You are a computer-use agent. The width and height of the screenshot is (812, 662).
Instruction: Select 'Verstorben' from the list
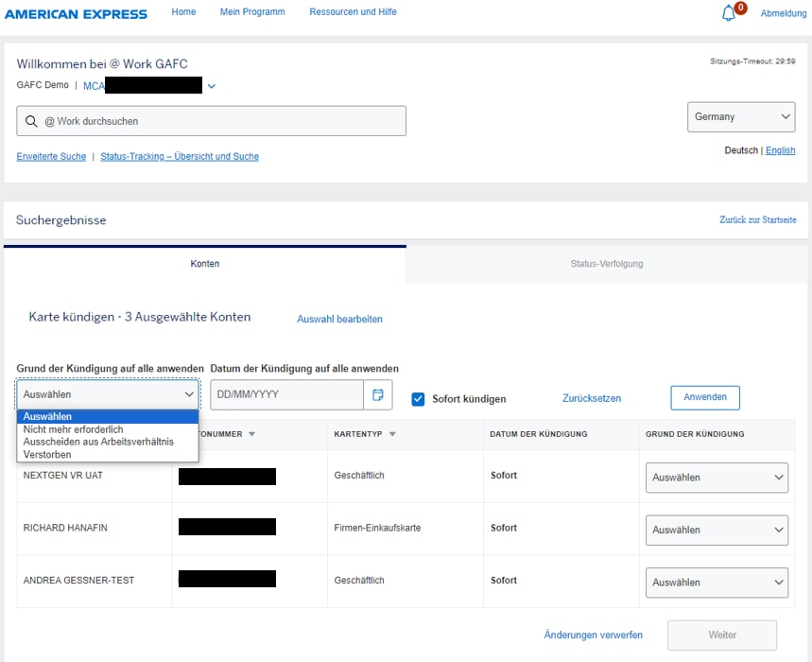(x=47, y=455)
